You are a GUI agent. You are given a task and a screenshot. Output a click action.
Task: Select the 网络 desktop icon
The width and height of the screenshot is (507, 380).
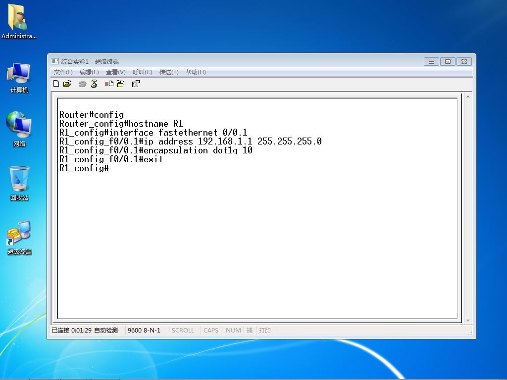point(19,129)
